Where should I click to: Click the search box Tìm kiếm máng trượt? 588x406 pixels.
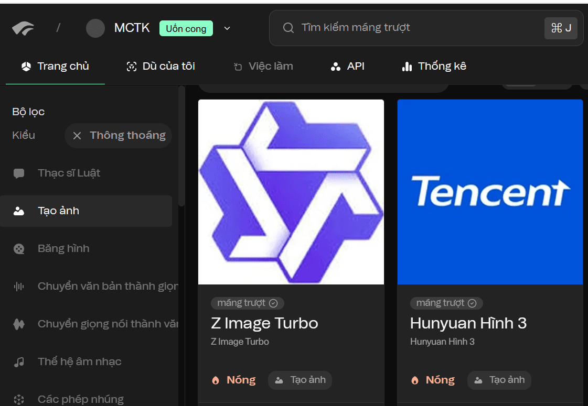[x=409, y=28]
